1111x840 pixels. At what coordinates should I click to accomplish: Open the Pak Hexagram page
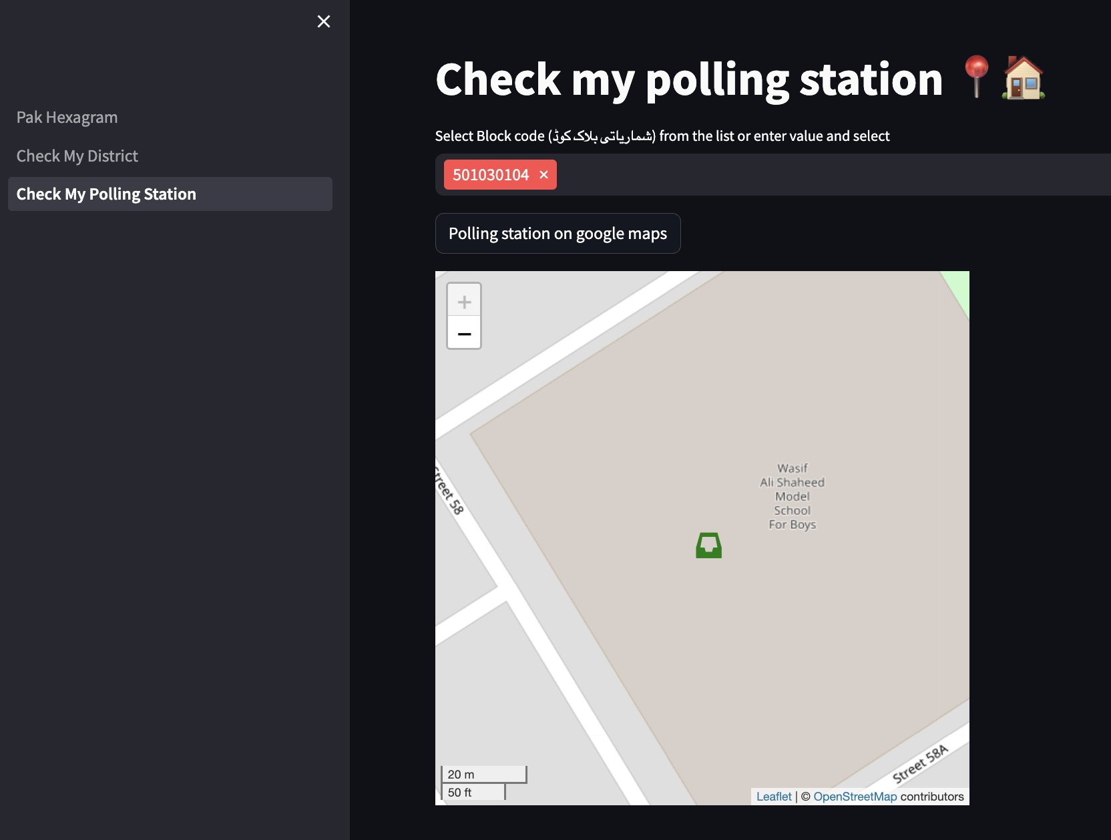pyautogui.click(x=67, y=118)
